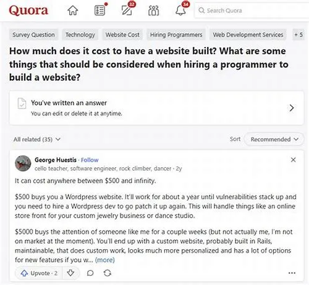309x285 pixels.
Task: Follow George Huestis
Action: click(x=90, y=160)
